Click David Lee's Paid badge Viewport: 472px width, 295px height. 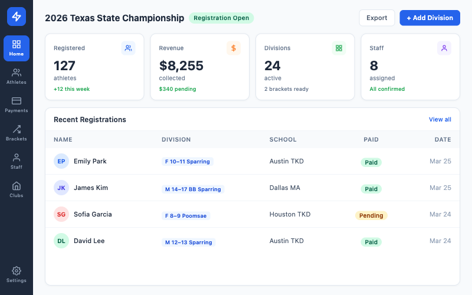click(x=371, y=242)
